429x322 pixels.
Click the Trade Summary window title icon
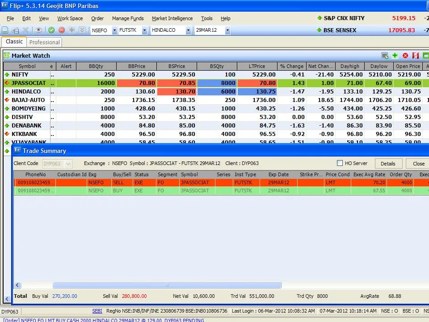[17, 150]
